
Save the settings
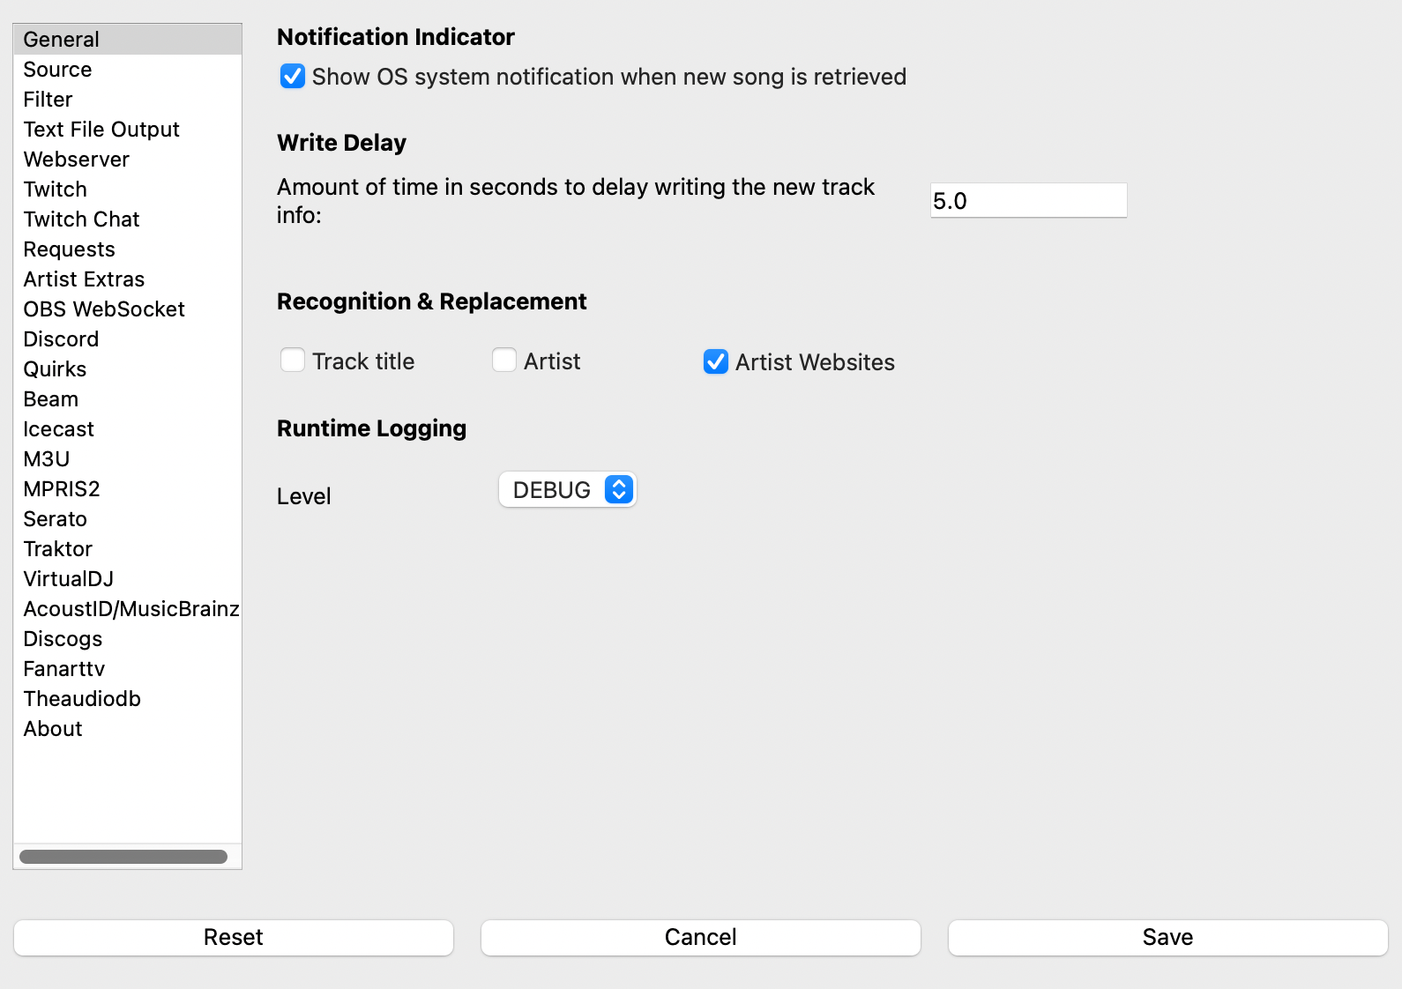[x=1167, y=937]
